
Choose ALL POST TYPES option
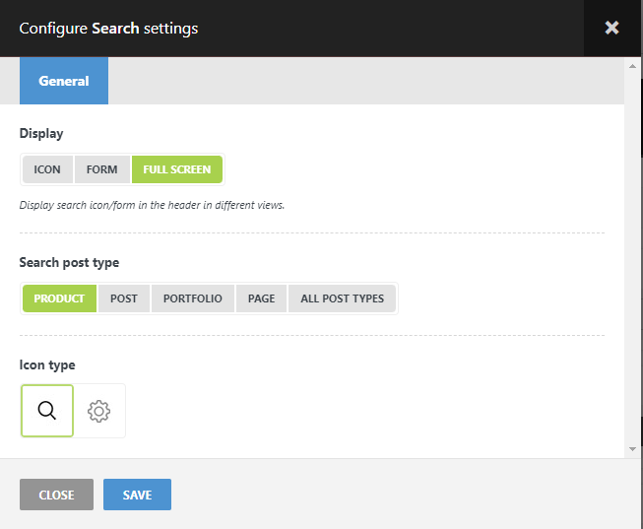343,298
